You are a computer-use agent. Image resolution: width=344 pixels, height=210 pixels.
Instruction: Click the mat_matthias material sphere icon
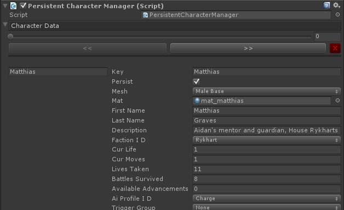pos(197,101)
